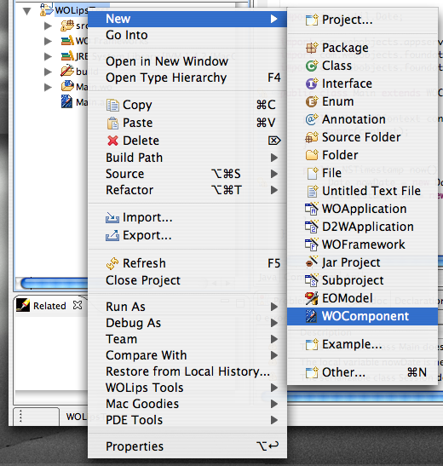The height and width of the screenshot is (466, 443).
Task: Open the Debug As submenu
Action: pos(187,323)
